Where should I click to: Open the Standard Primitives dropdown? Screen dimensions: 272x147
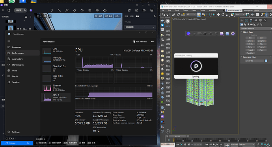pyautogui.click(x=256, y=28)
